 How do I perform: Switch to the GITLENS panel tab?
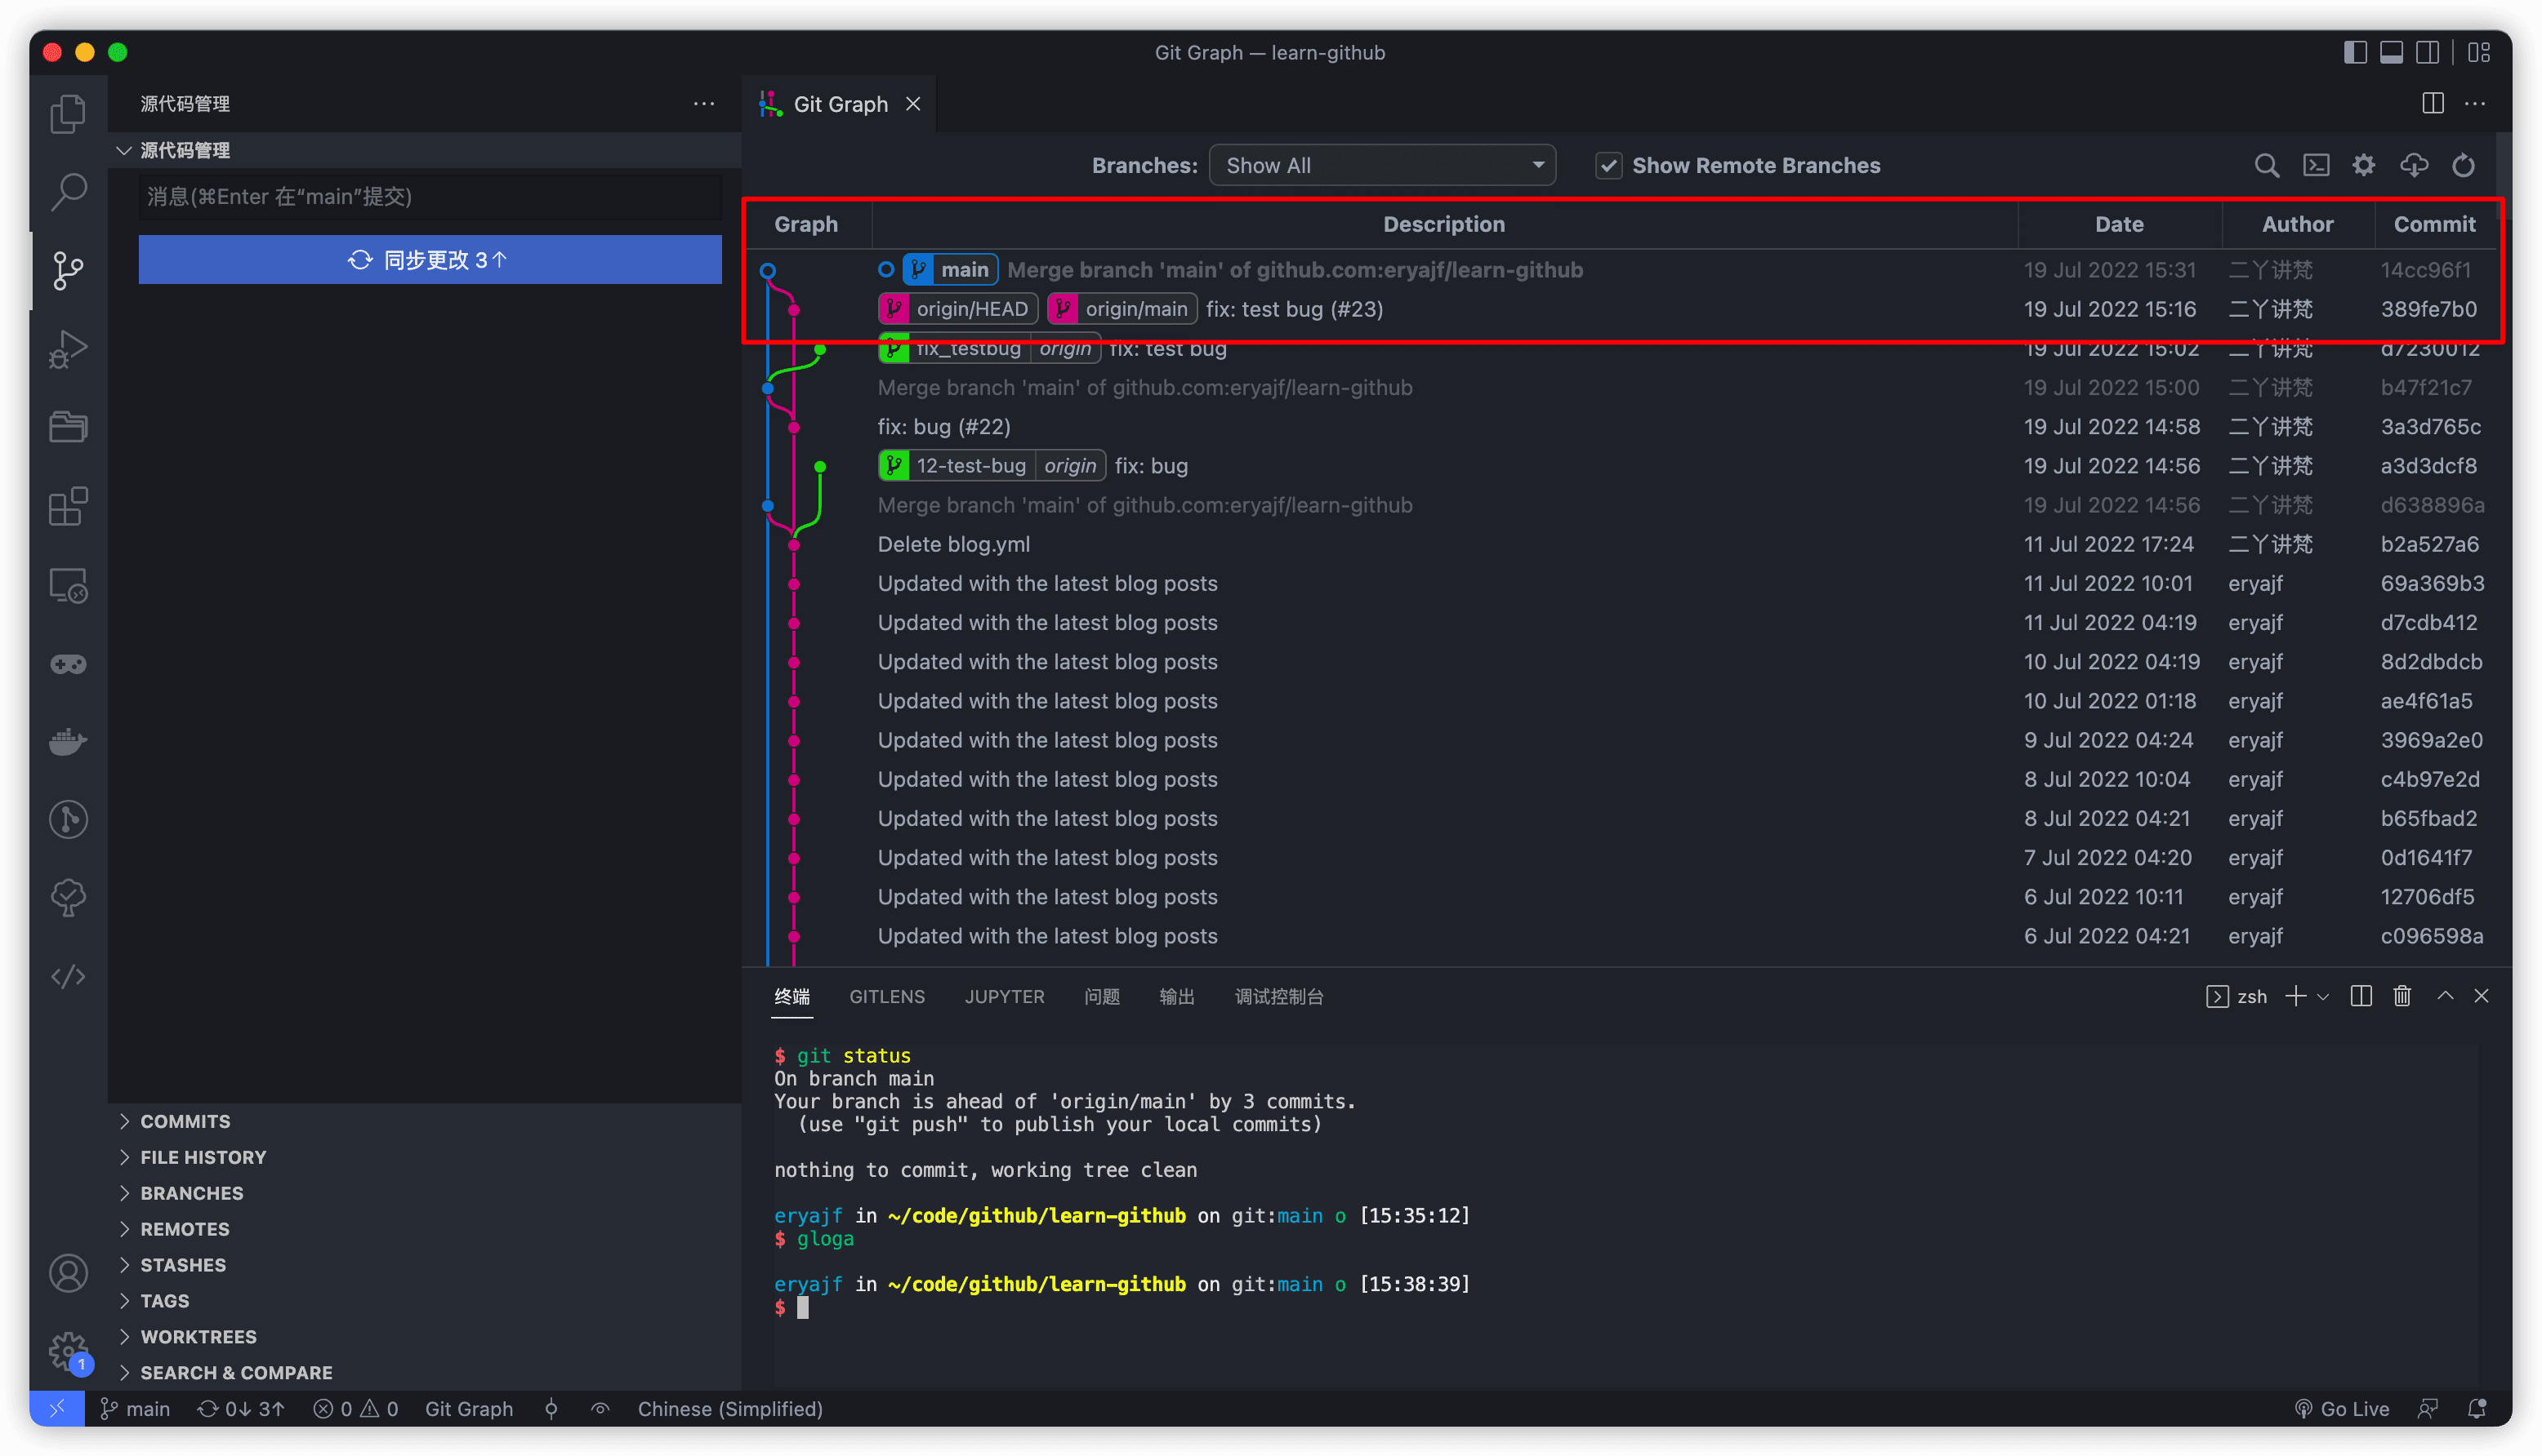tap(887, 997)
